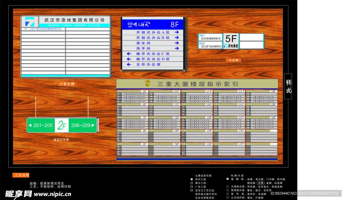Click the company logo on the 8F sign

click(138, 24)
